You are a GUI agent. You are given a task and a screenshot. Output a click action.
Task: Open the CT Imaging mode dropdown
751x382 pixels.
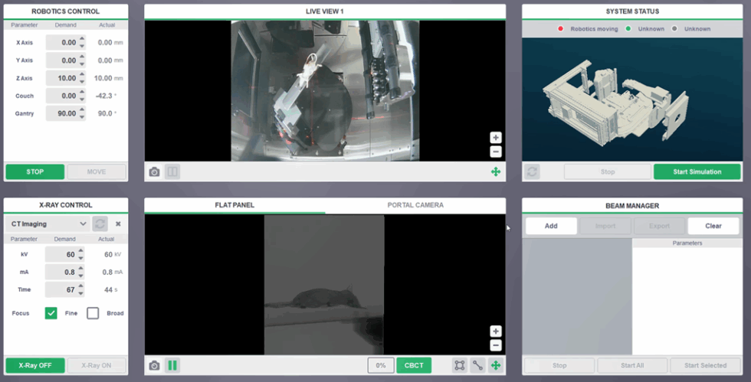46,224
